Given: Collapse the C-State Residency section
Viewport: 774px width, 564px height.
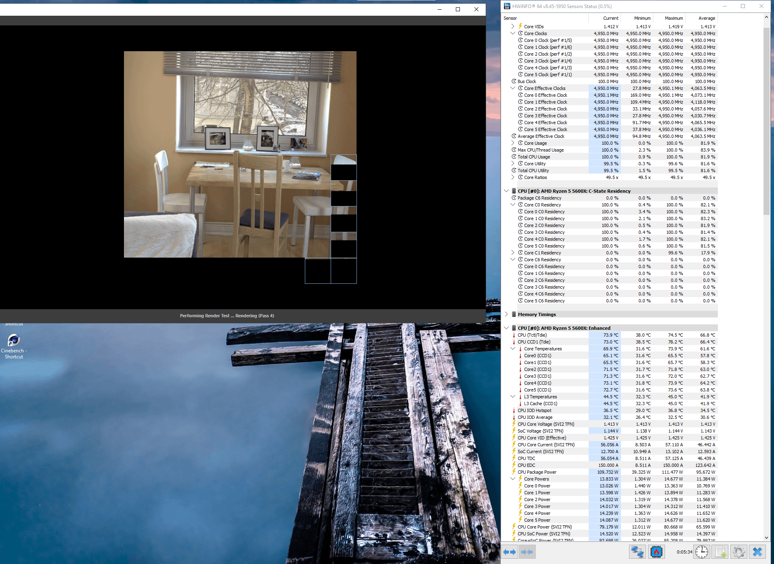Looking at the screenshot, I should (x=506, y=191).
